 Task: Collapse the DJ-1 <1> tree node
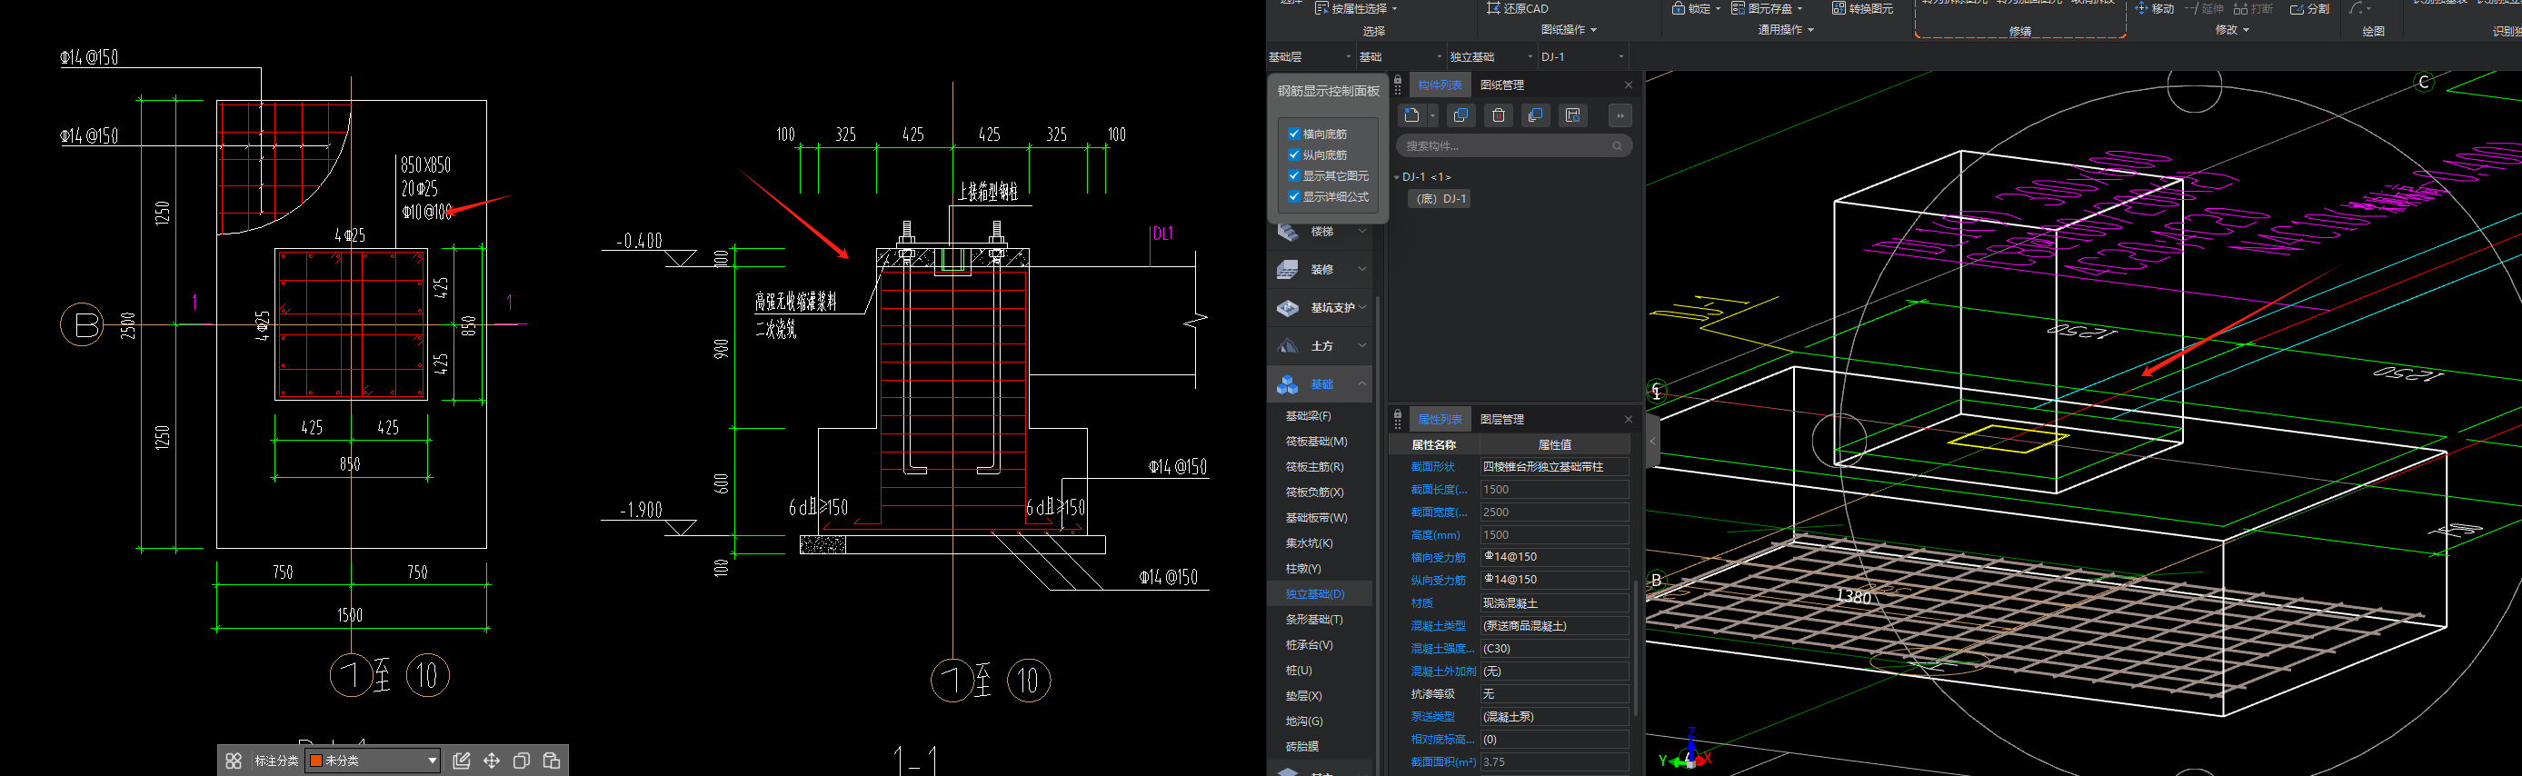click(1396, 177)
